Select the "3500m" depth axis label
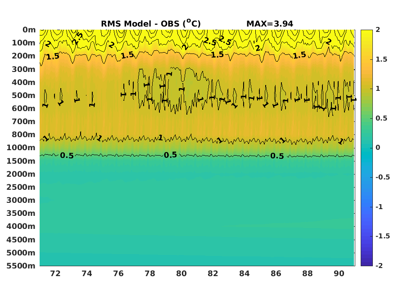 coord(21,213)
